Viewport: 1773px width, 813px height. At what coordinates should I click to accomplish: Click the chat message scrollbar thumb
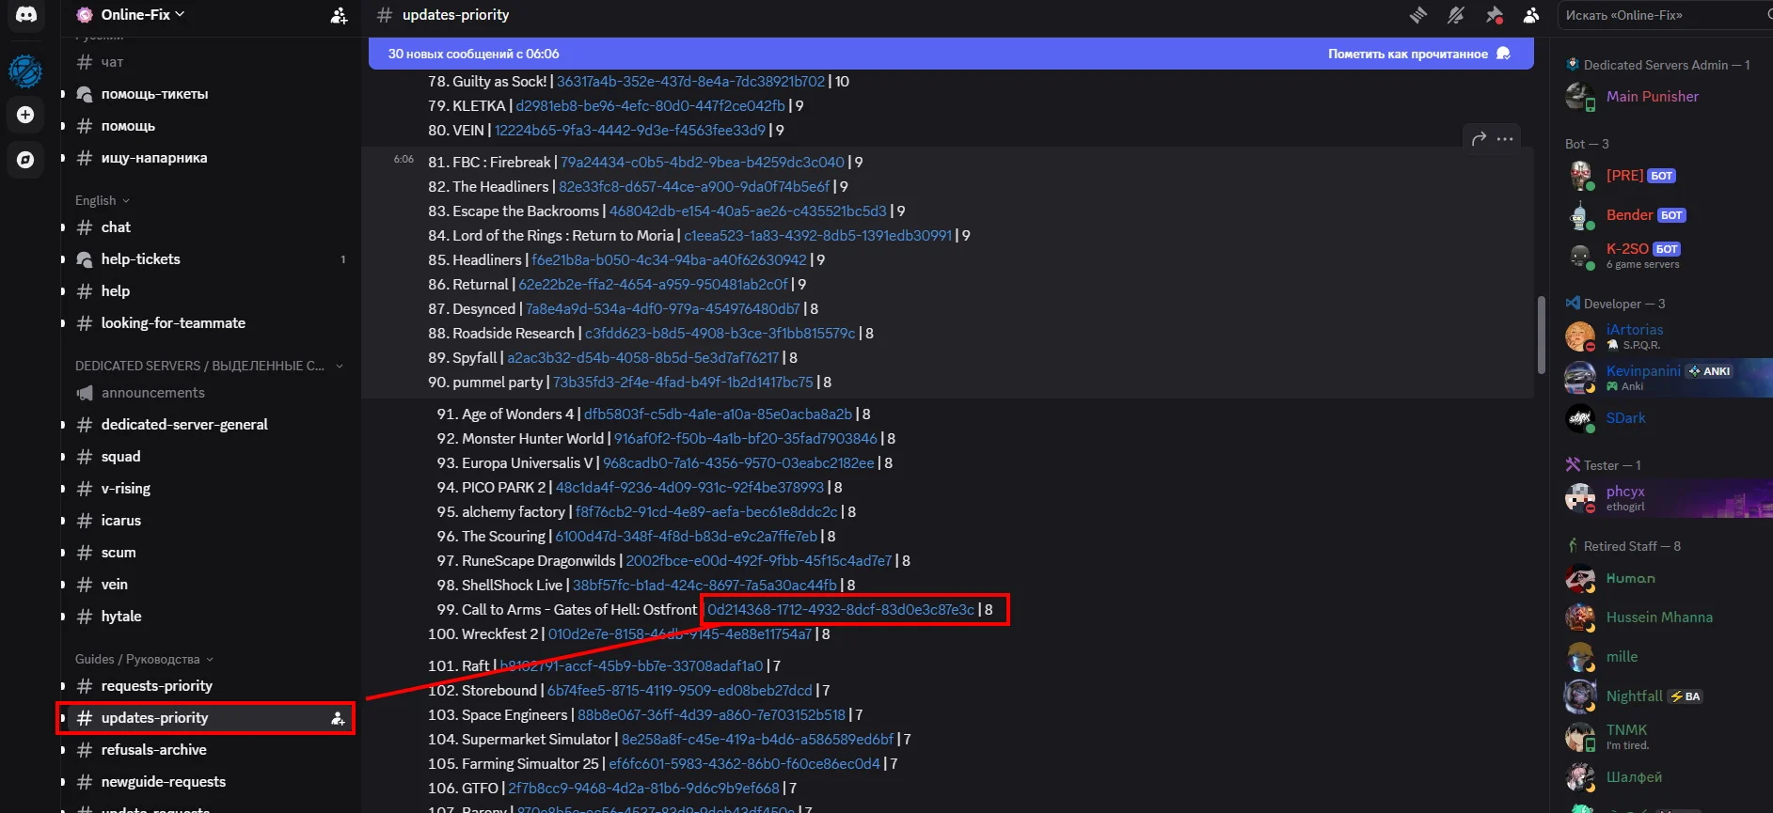(x=1541, y=335)
